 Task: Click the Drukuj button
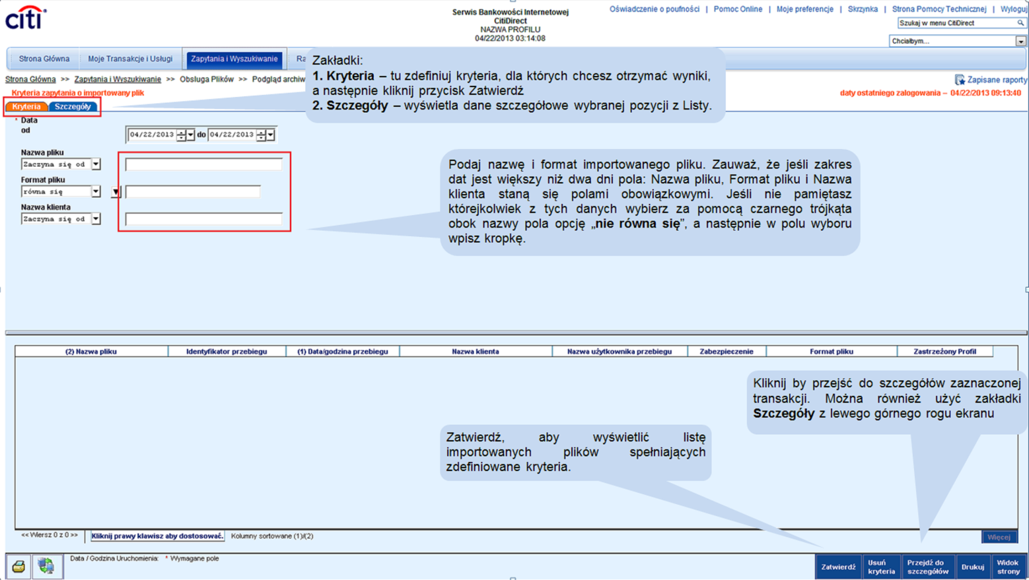click(x=972, y=567)
